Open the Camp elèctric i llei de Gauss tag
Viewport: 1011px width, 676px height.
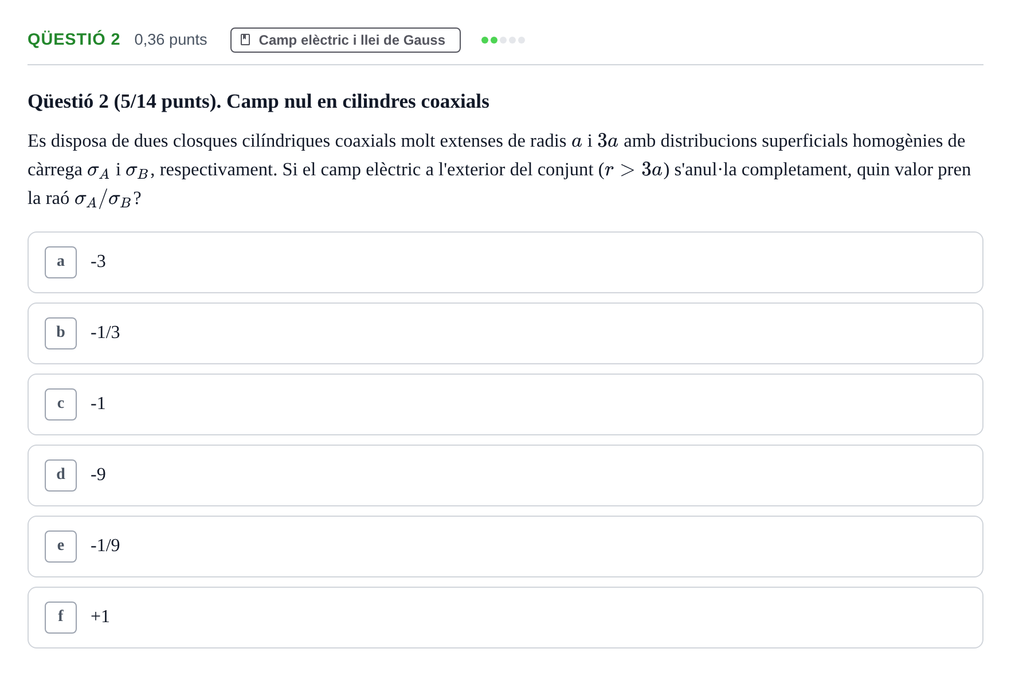pos(346,40)
